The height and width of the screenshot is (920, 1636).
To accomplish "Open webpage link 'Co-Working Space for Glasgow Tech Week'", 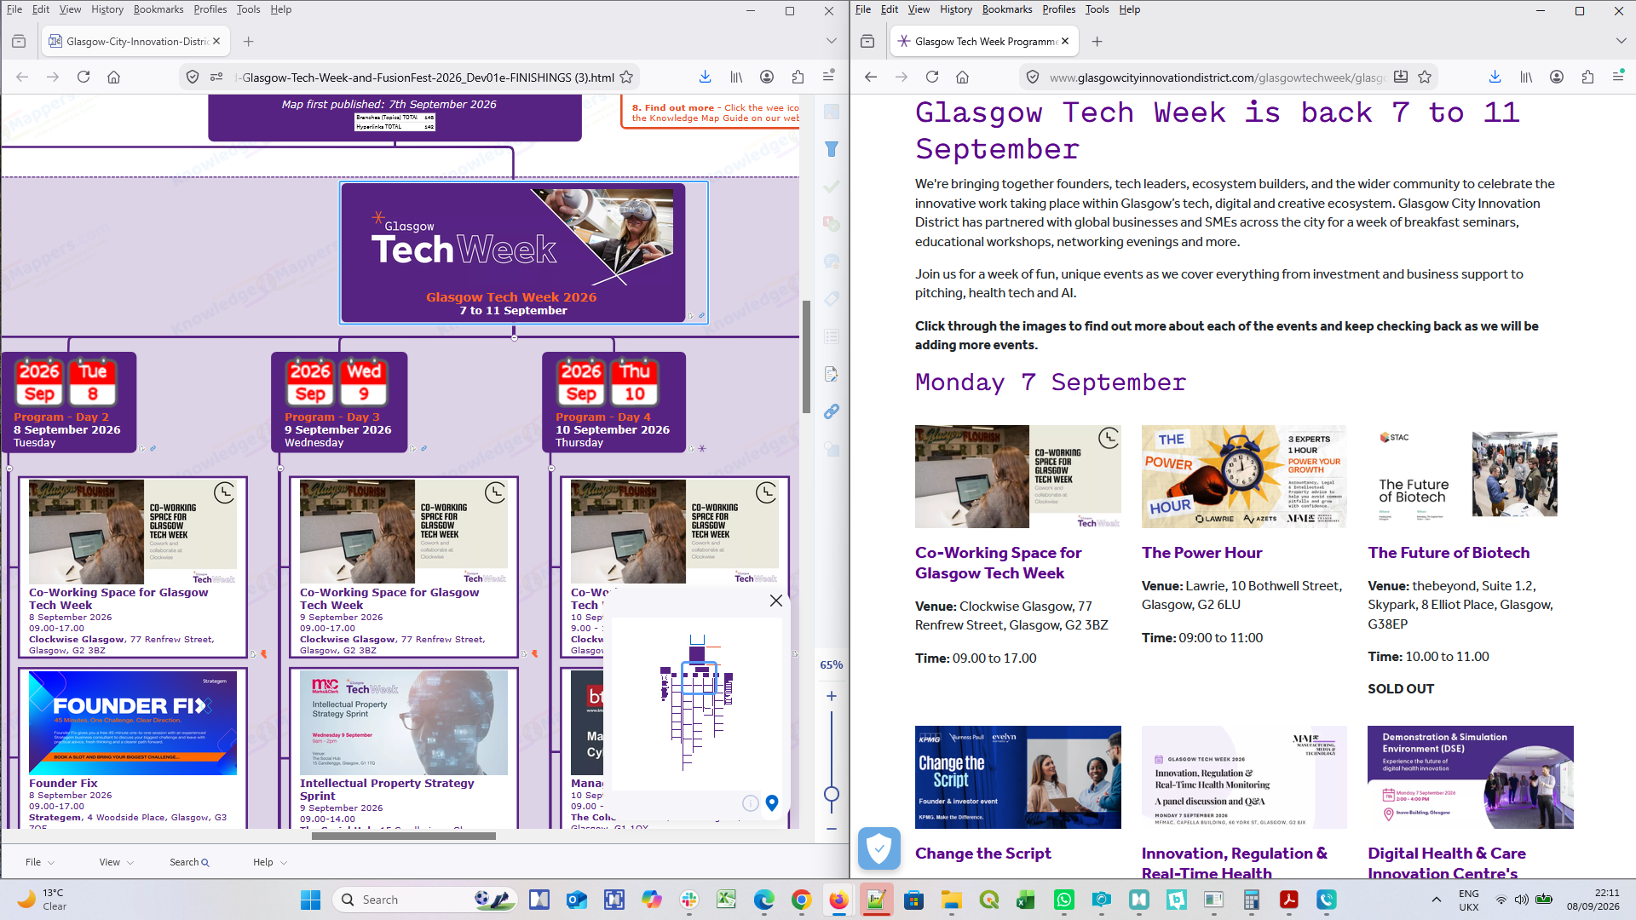I will click(998, 563).
